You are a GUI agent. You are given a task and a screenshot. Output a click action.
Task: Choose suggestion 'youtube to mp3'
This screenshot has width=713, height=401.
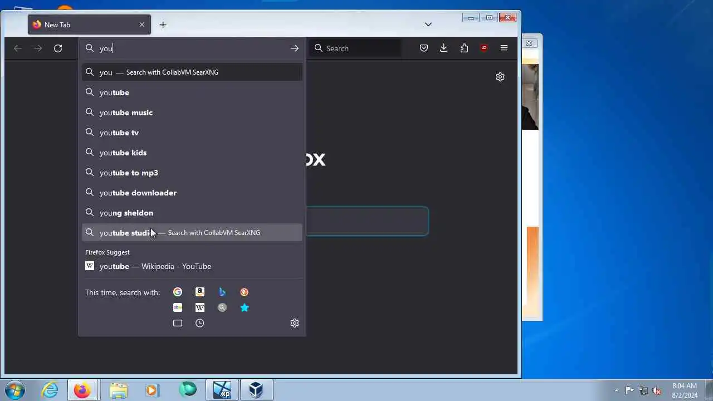[x=192, y=173]
